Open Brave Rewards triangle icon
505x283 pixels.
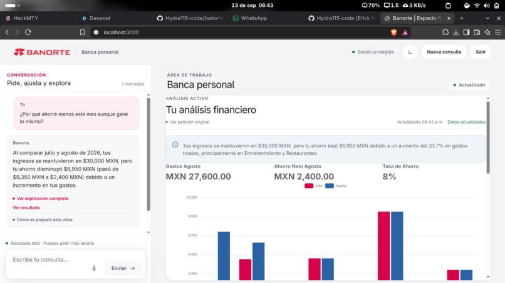(405, 32)
